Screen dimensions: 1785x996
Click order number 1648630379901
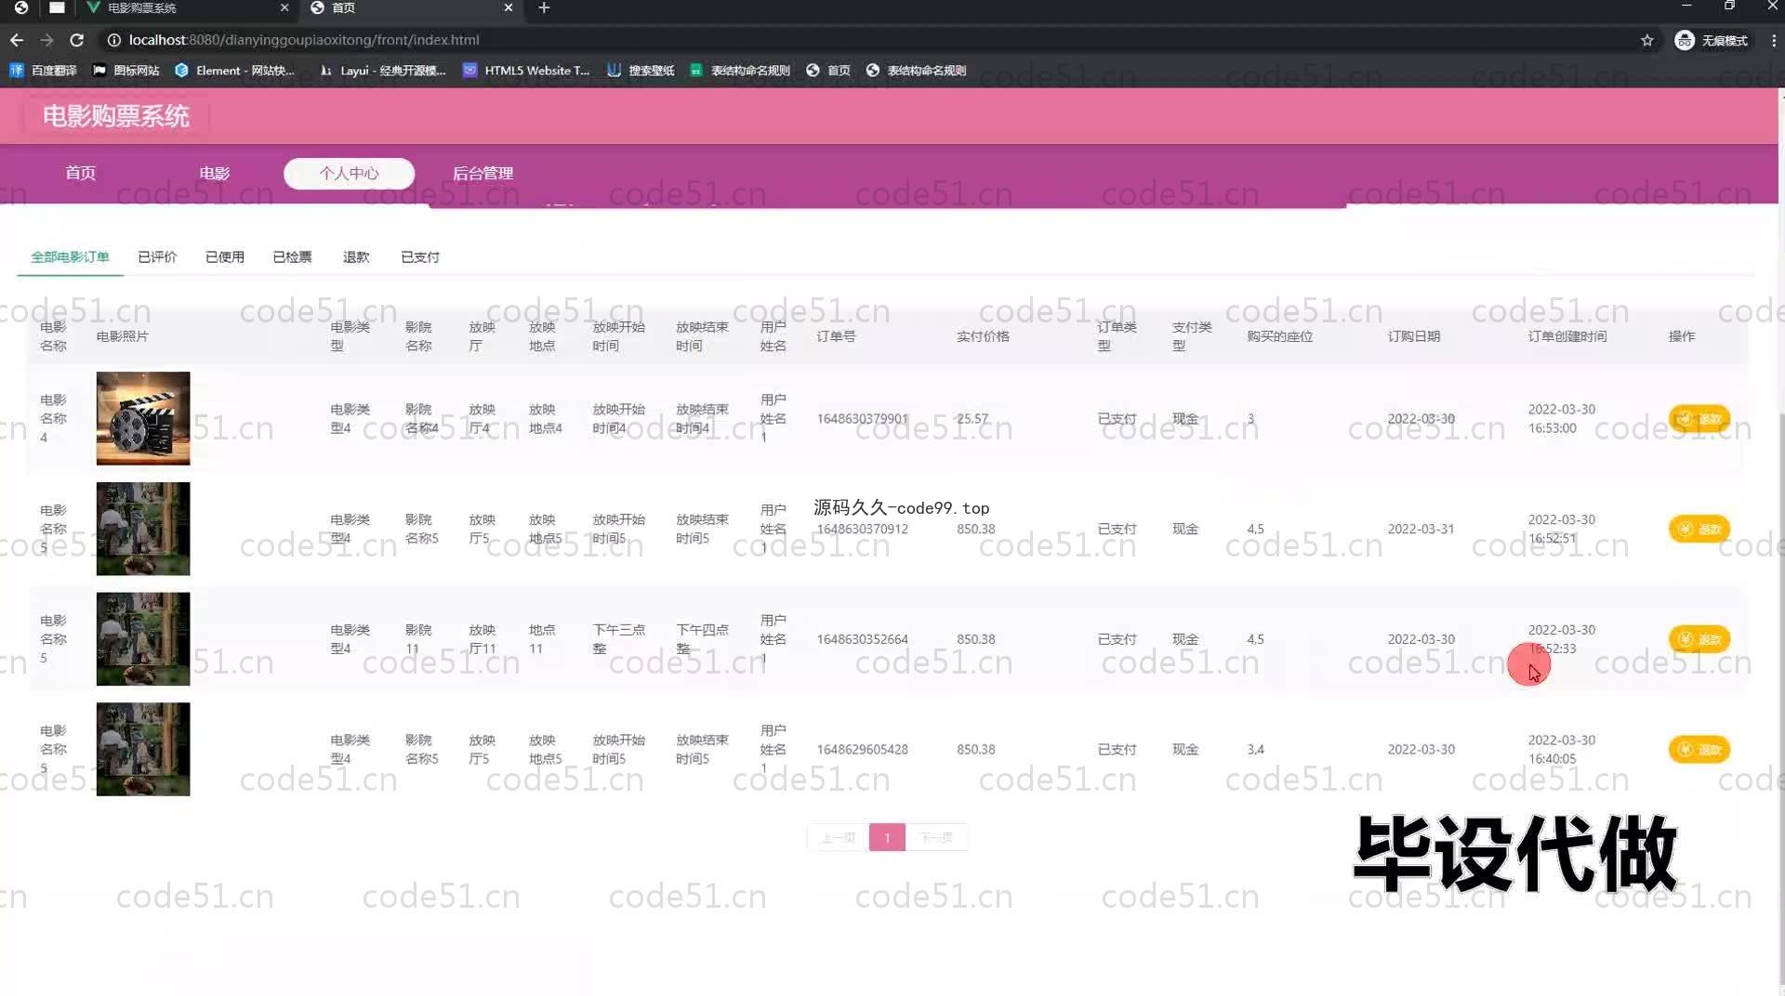862,419
